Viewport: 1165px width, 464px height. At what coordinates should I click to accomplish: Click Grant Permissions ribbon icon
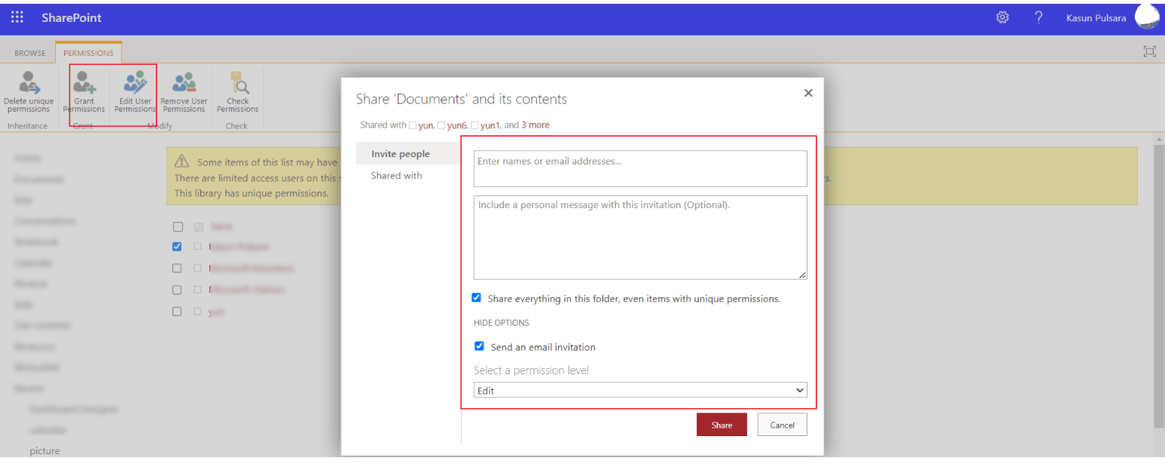[x=84, y=92]
